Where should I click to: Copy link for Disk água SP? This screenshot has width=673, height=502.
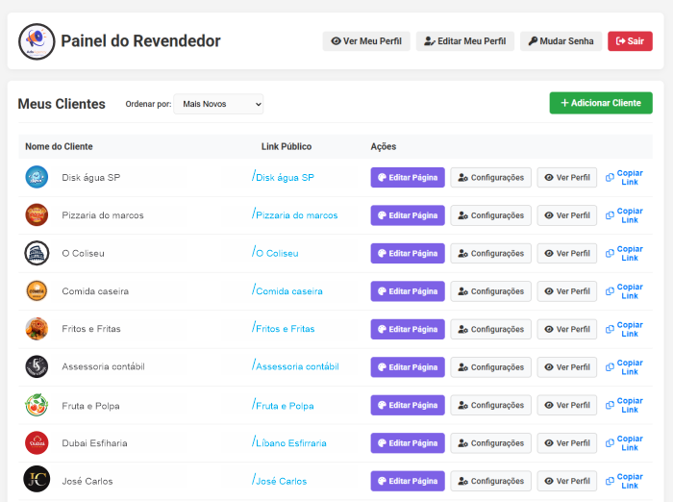(625, 177)
